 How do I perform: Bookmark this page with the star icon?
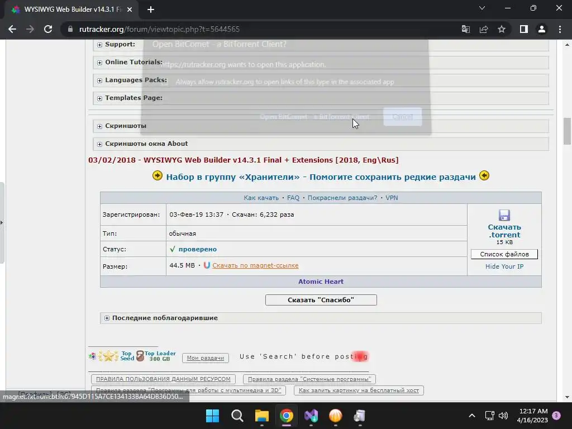click(x=502, y=29)
